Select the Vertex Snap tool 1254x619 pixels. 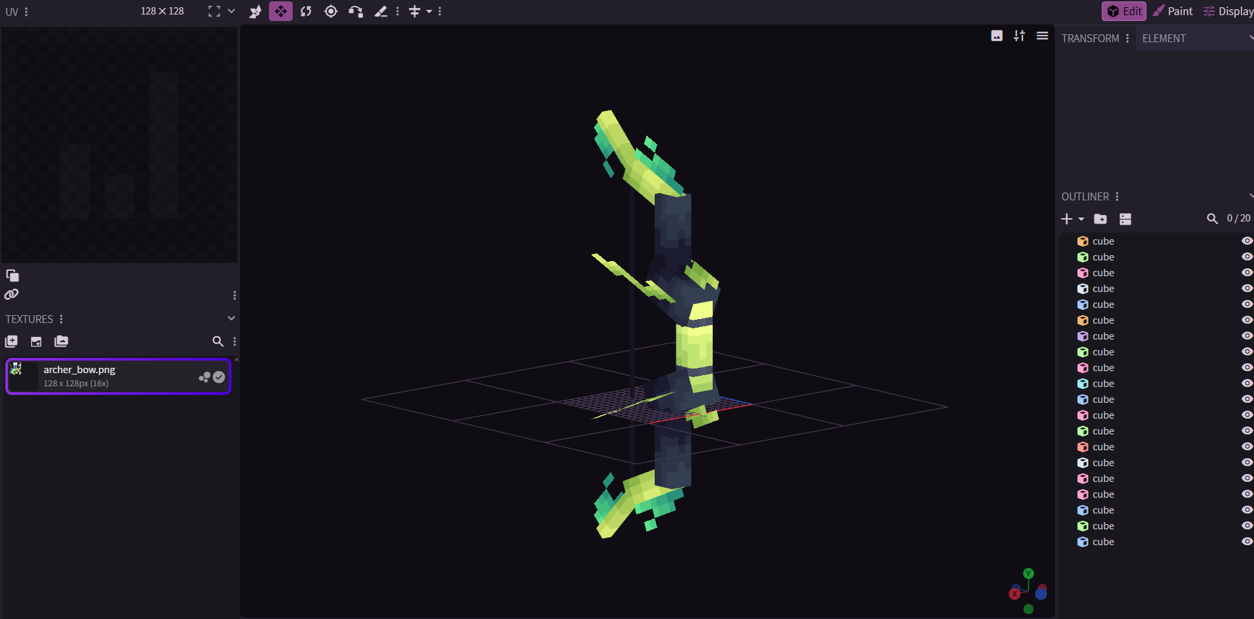pyautogui.click(x=356, y=11)
